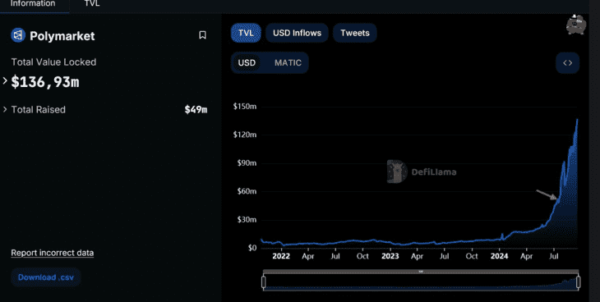This screenshot has width=600, height=302.
Task: Click the Polymarket logo icon
Action: click(18, 35)
